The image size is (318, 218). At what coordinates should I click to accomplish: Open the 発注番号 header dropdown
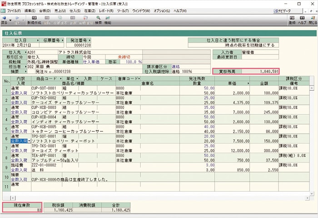tap(89, 40)
